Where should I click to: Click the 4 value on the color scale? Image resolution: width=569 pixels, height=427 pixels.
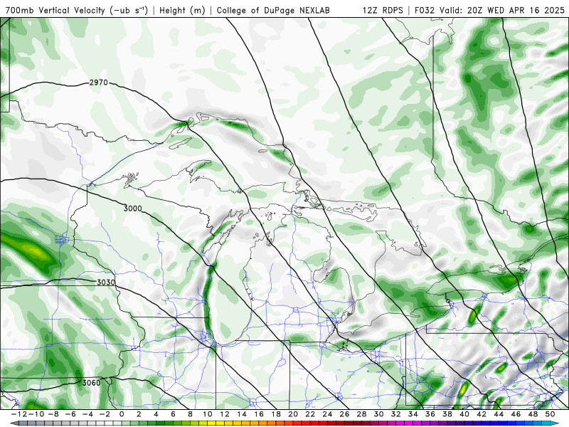[156, 414]
